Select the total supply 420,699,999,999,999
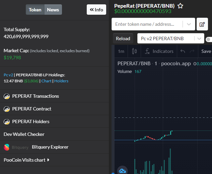The image size is (212, 174). pos(26,36)
